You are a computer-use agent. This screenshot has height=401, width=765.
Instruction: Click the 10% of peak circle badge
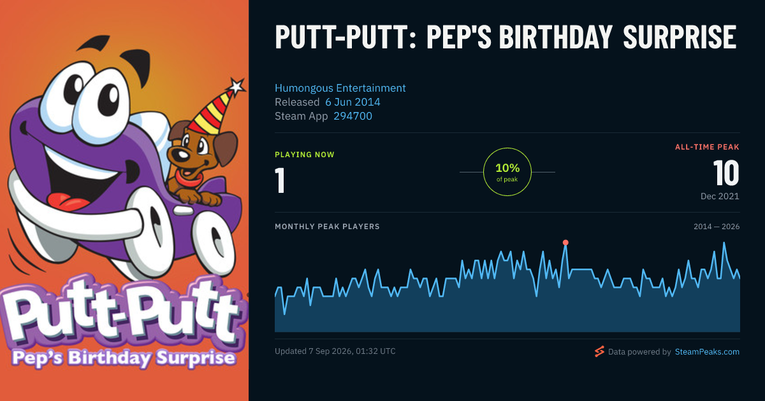click(x=507, y=172)
